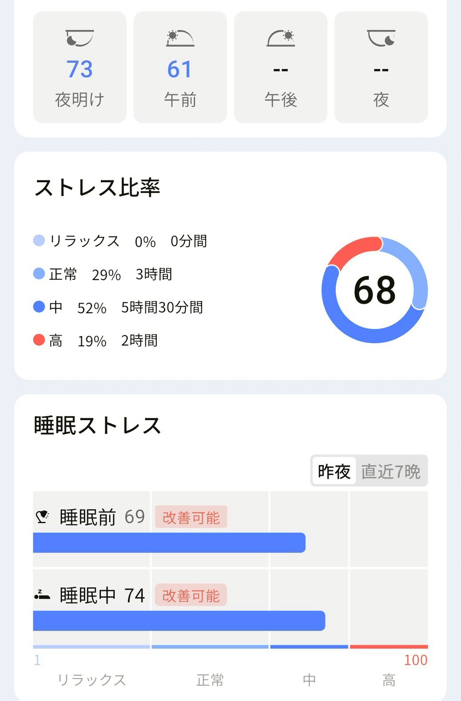Screen dimensions: 461x701
Task: Switch to the 直近7晩 tab
Action: tap(391, 471)
